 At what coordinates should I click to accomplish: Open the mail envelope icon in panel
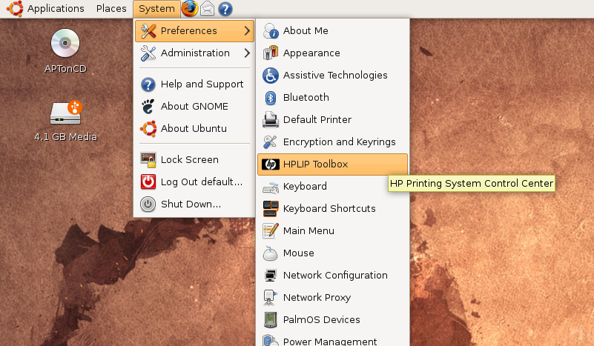point(208,9)
